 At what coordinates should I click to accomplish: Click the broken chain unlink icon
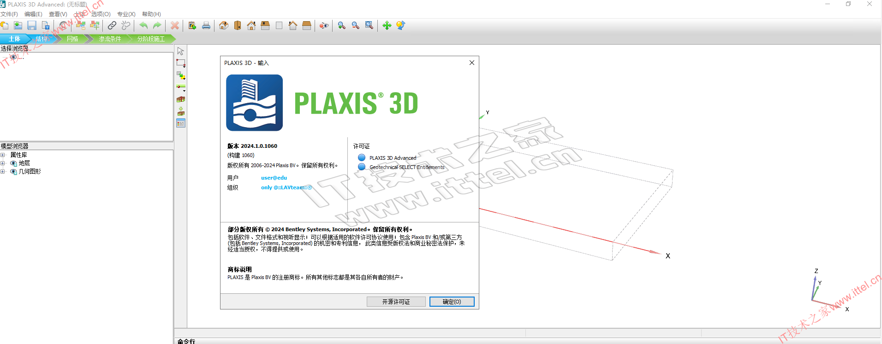pos(126,25)
